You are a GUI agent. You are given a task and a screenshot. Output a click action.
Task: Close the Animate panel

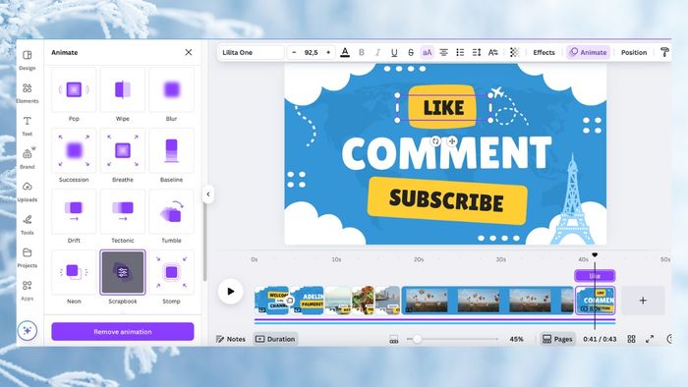(189, 52)
